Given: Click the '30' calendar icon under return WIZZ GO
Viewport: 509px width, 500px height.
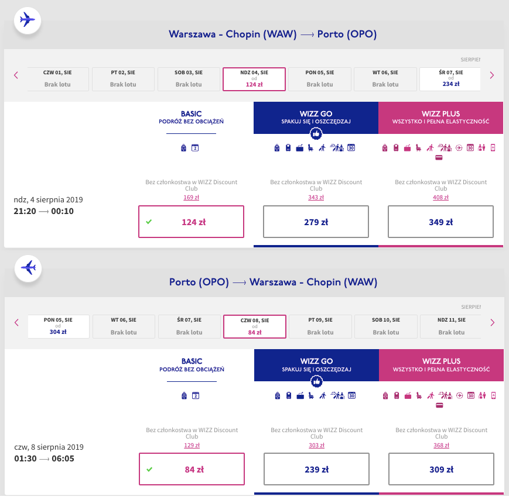Looking at the screenshot, I should click(x=351, y=396).
